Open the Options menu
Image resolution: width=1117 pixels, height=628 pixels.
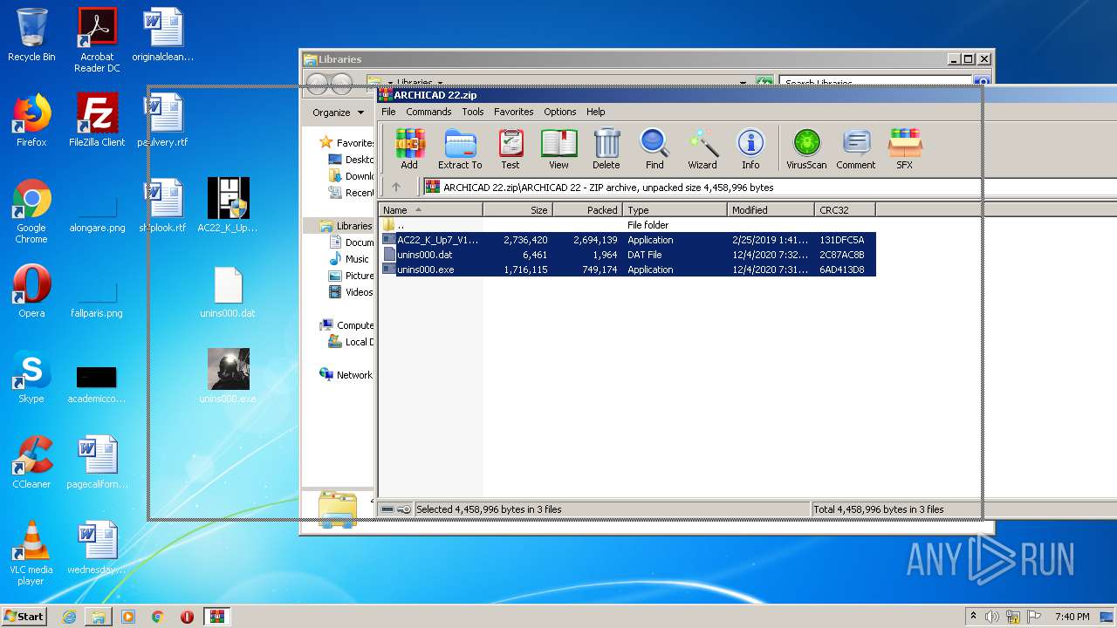tap(560, 112)
